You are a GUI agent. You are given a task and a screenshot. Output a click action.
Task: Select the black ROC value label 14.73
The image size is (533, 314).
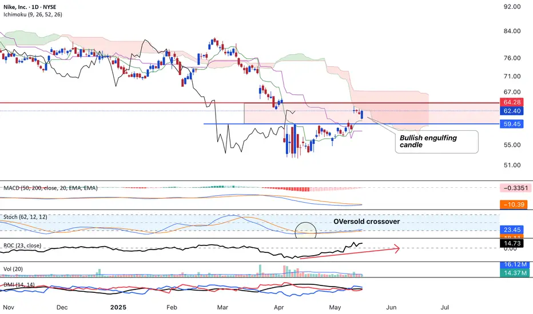pyautogui.click(x=512, y=243)
